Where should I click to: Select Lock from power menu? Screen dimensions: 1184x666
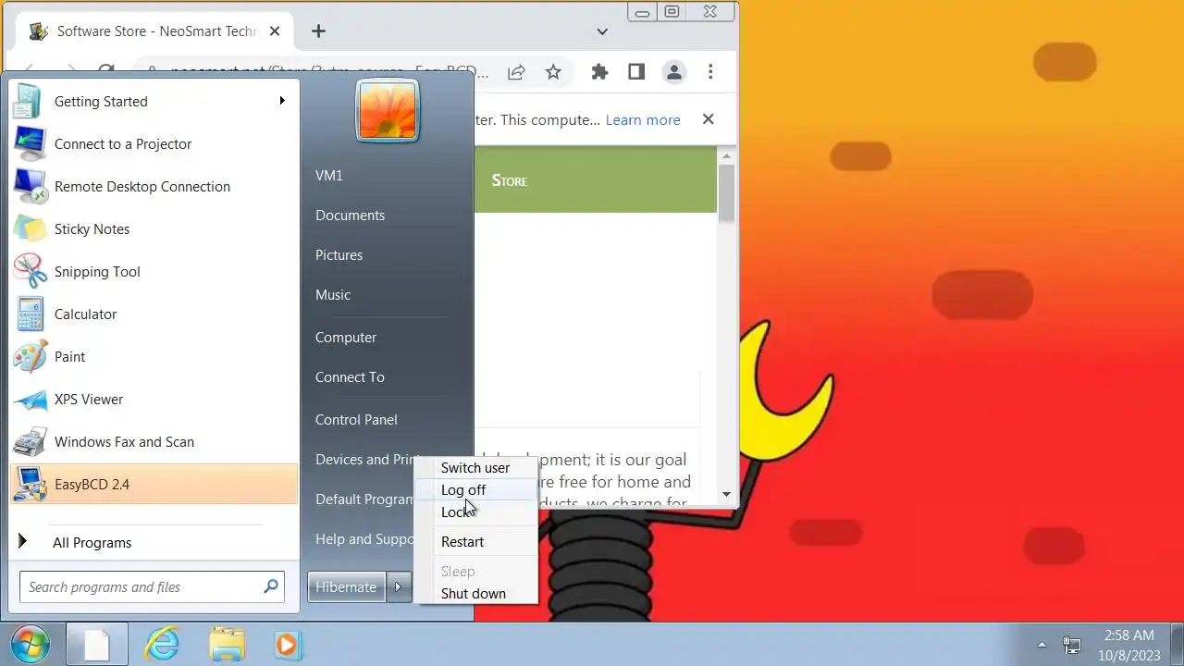(475, 512)
